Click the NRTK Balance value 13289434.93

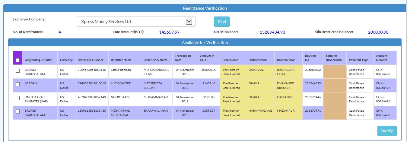pyautogui.click(x=272, y=32)
